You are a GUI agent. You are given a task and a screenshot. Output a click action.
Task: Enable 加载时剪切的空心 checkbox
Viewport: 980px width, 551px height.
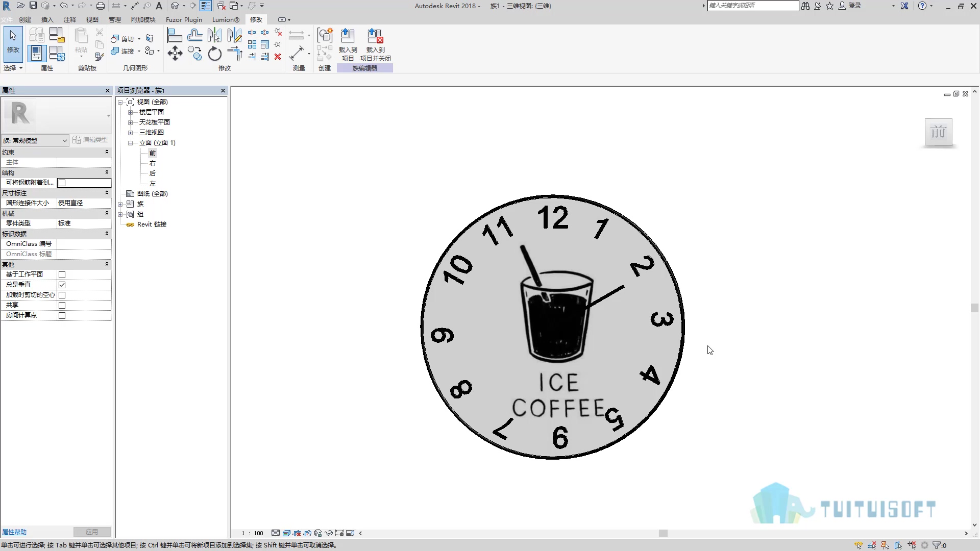62,295
